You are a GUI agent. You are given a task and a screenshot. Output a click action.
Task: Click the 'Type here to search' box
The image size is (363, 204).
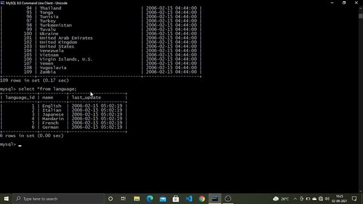[x=58, y=199]
